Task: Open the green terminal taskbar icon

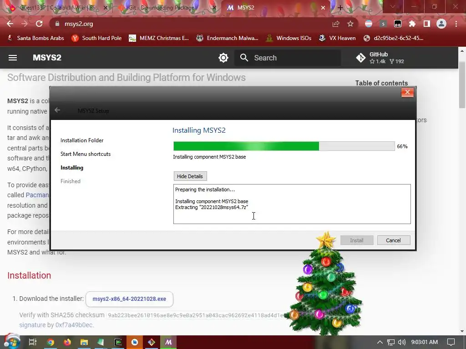Action: 118,342
